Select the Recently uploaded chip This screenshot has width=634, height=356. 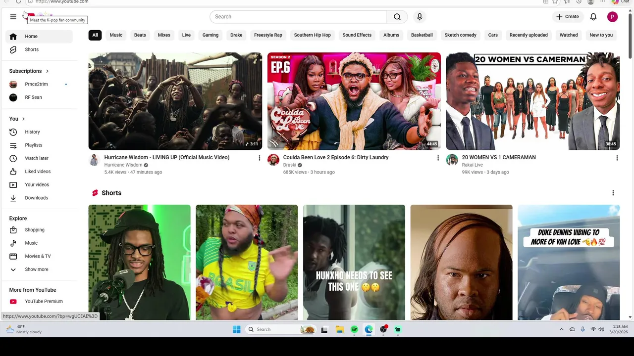(528, 35)
